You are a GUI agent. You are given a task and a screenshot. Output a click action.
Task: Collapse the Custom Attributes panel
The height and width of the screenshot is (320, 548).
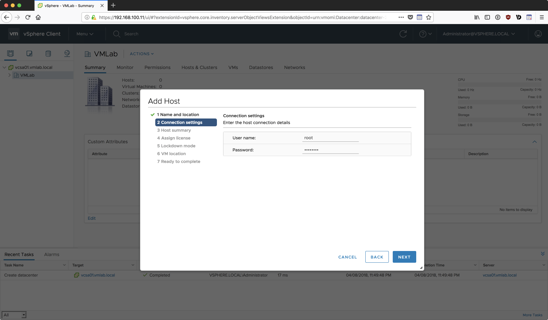click(x=535, y=142)
